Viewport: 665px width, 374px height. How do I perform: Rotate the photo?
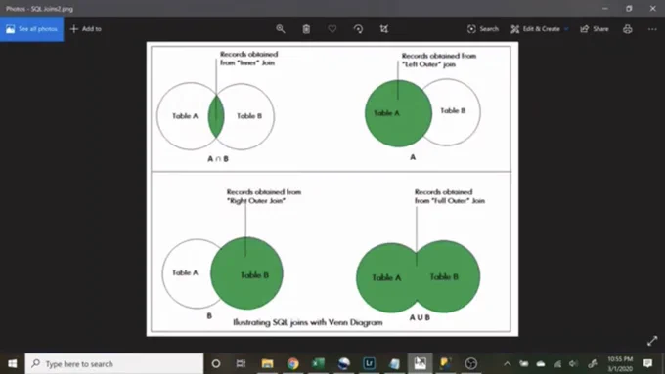358,28
